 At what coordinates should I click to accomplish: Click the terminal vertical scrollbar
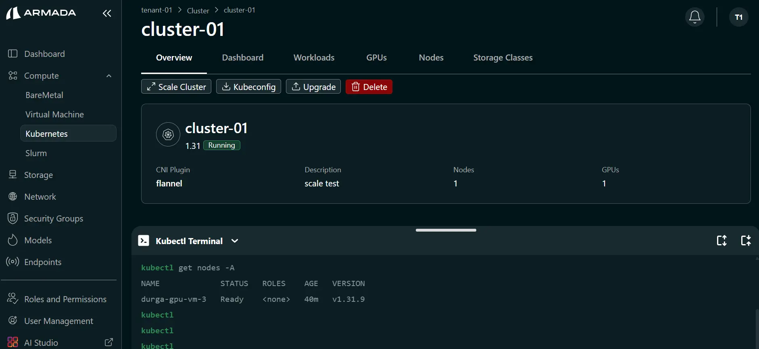[757, 329]
